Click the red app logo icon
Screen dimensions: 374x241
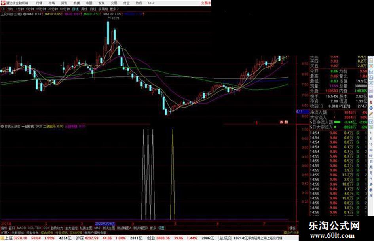tap(3, 3)
